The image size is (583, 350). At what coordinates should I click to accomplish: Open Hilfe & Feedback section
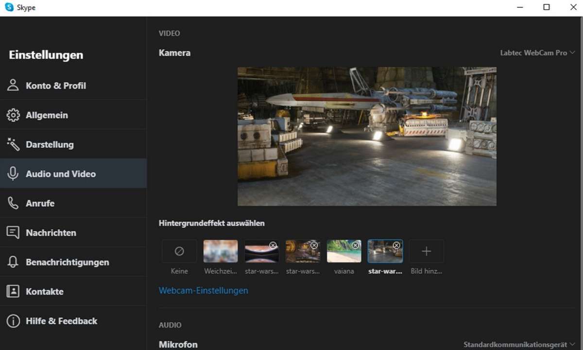point(73,321)
